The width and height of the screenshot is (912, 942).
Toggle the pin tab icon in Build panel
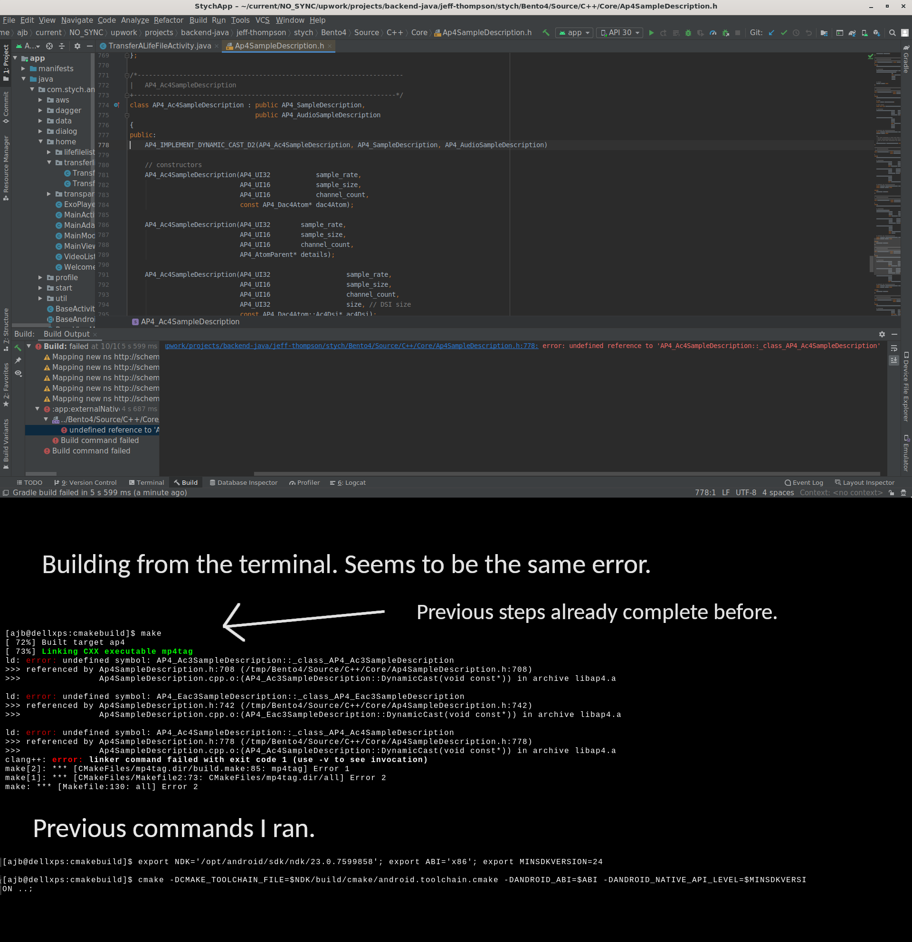coord(18,360)
